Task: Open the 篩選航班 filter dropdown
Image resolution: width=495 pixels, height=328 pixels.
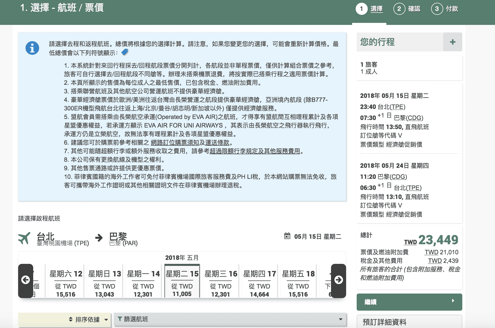Action: 230,319
